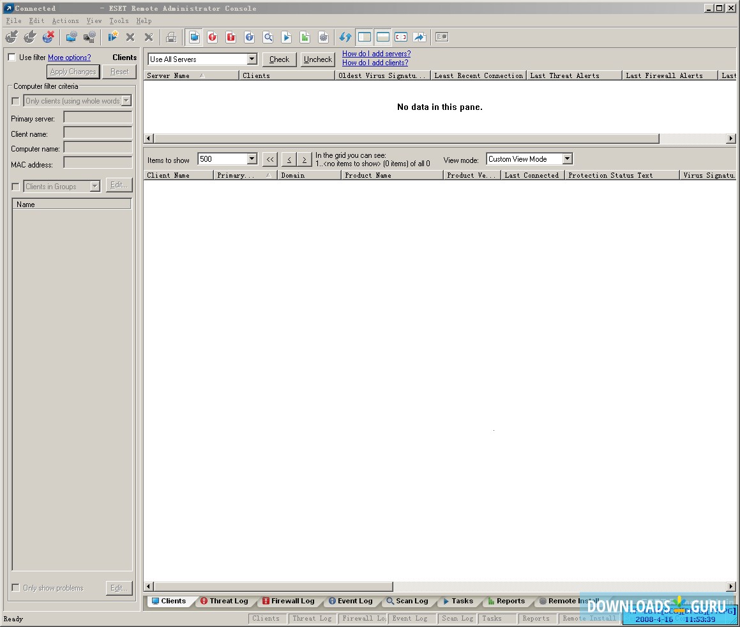The image size is (740, 627).
Task: Open the Remote Install toolbar icon
Action: 324,37
